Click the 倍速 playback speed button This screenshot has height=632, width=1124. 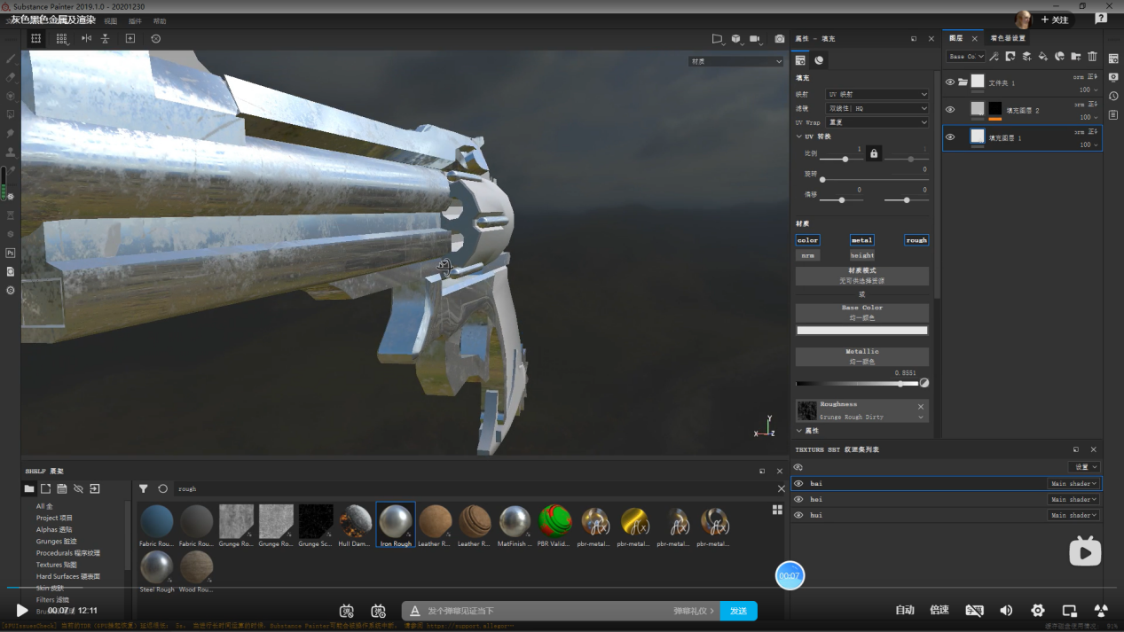pyautogui.click(x=939, y=610)
